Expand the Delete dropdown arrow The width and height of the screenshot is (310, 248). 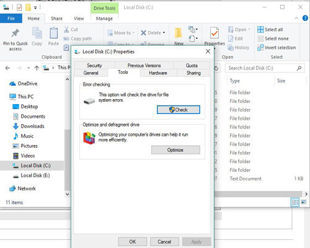[x=164, y=33]
